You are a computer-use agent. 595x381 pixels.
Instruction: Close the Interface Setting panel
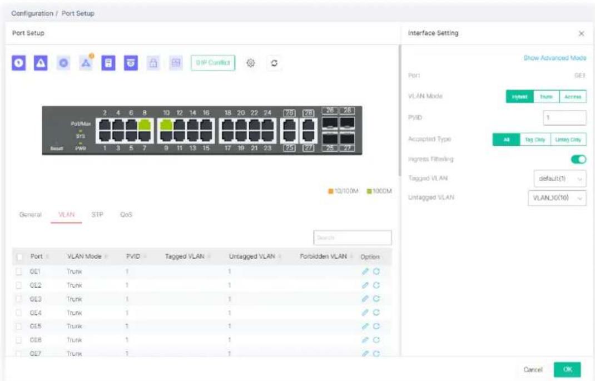pyautogui.click(x=581, y=33)
